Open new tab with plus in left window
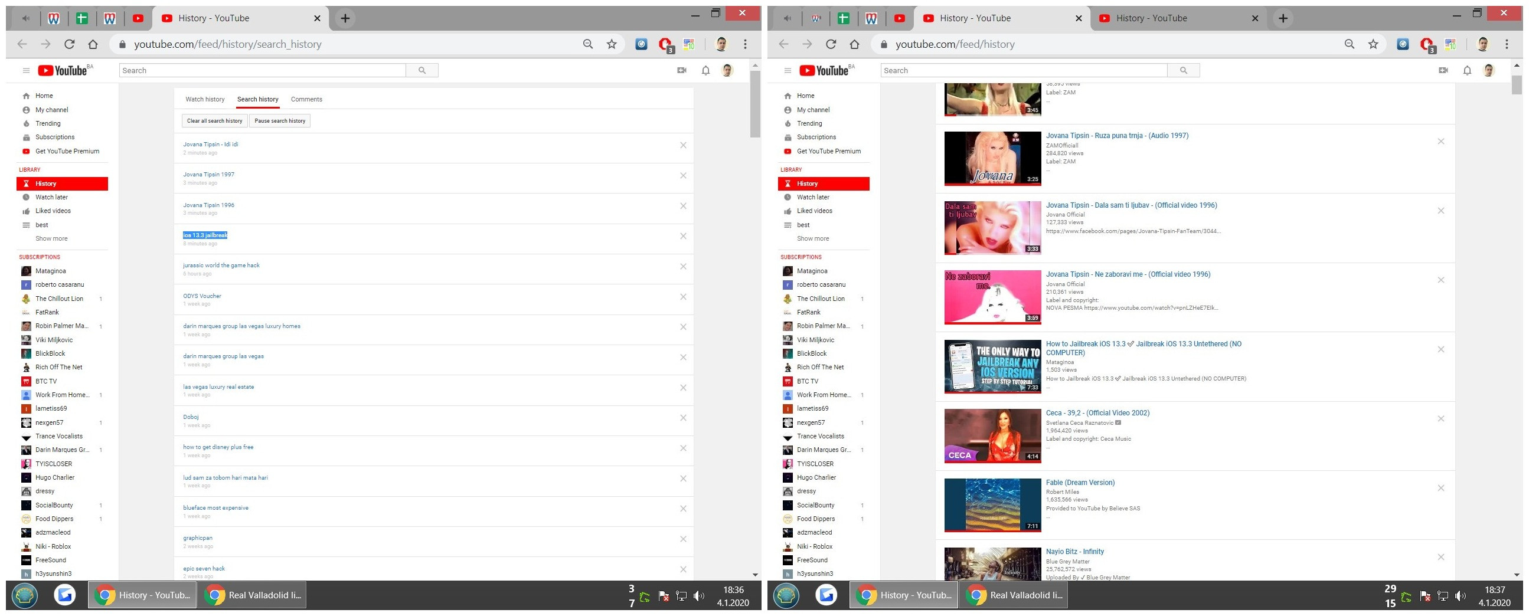 pyautogui.click(x=345, y=18)
